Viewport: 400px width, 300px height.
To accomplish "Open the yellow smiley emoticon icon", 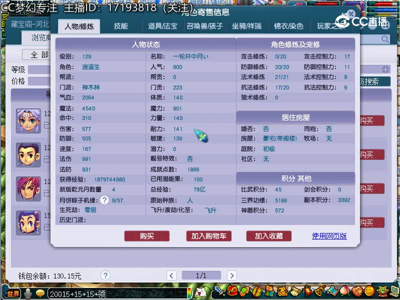I will (369, 291).
